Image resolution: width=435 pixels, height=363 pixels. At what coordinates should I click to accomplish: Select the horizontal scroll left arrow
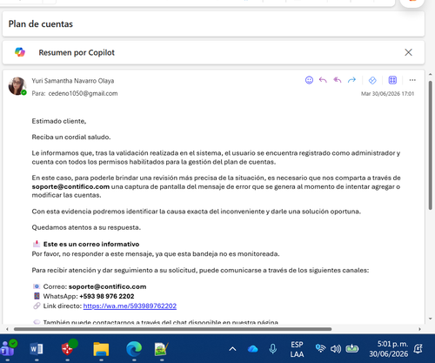7,329
